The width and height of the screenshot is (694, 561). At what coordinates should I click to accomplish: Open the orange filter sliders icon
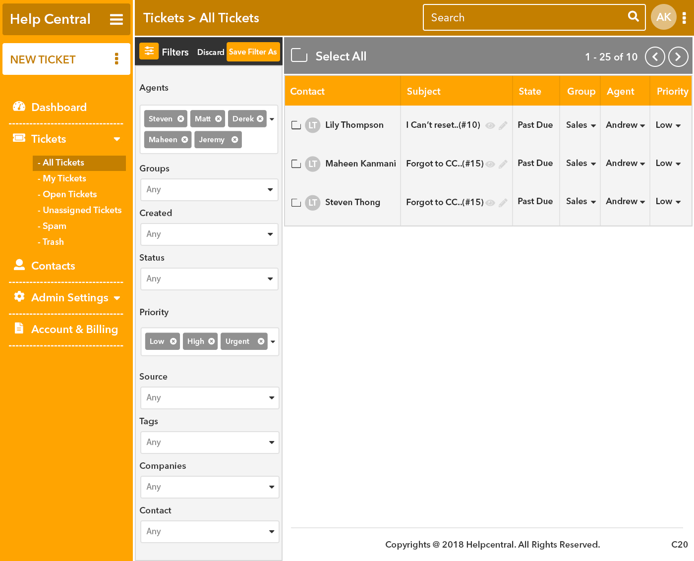coord(149,51)
